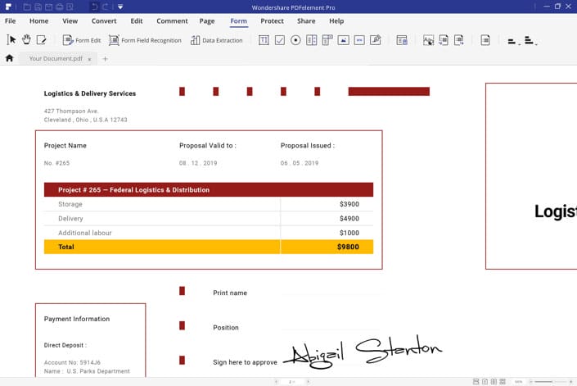
Task: Click the Data Extraction button
Action: click(216, 40)
